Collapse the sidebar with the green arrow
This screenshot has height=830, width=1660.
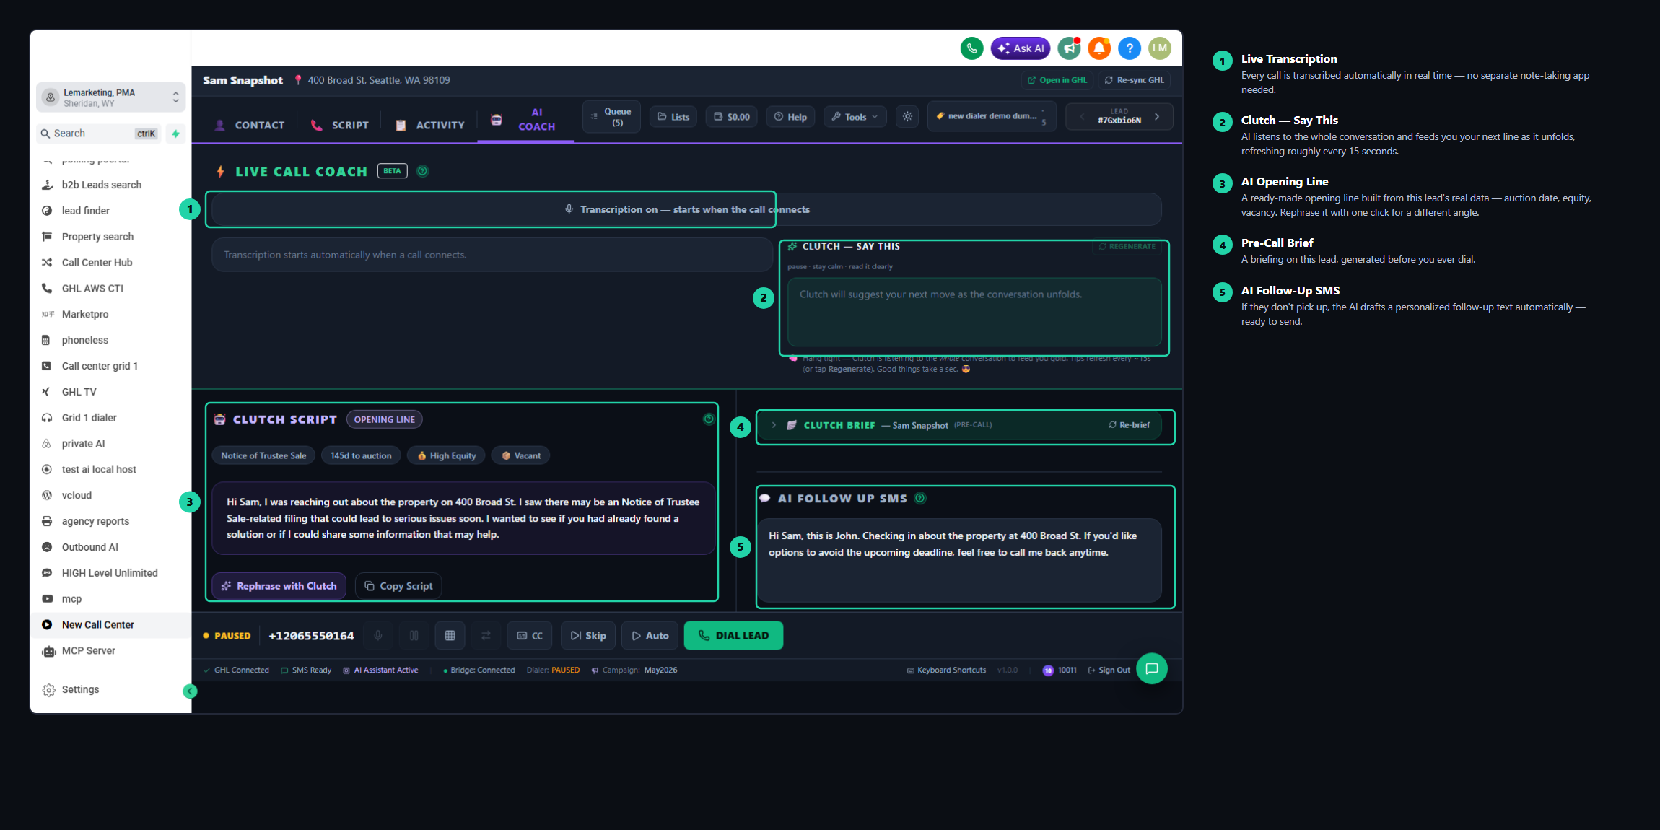click(x=190, y=691)
